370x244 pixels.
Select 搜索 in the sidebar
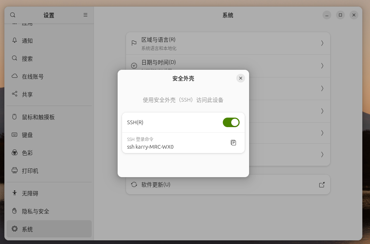point(49,58)
